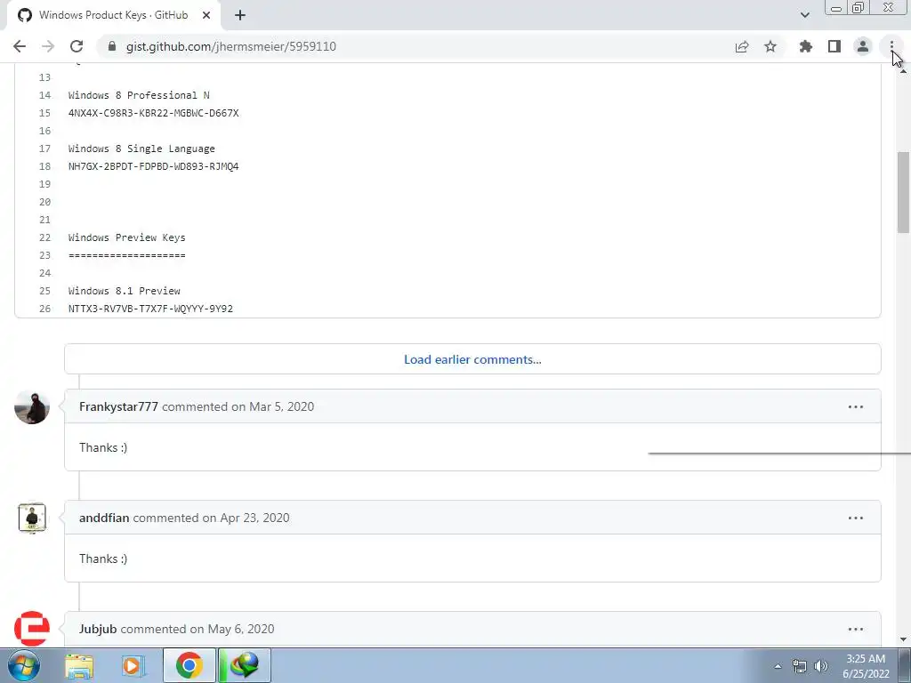
Task: Open options menu on anddfian's comment
Action: tap(855, 518)
